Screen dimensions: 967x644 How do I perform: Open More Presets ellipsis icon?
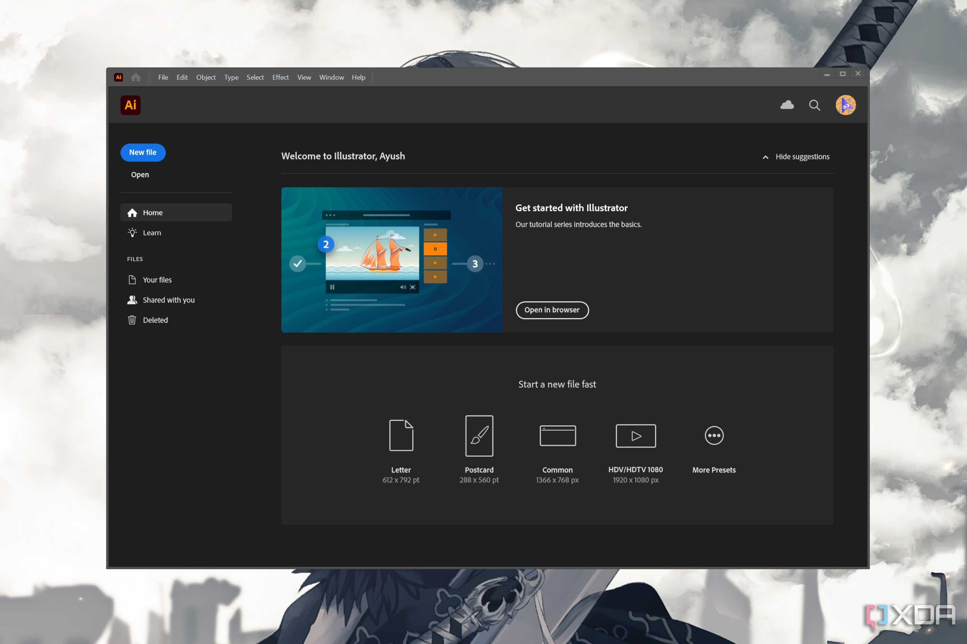(714, 435)
